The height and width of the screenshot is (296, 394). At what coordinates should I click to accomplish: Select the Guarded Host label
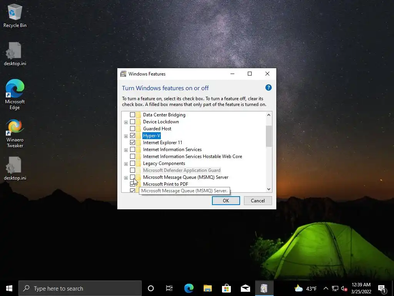point(157,129)
